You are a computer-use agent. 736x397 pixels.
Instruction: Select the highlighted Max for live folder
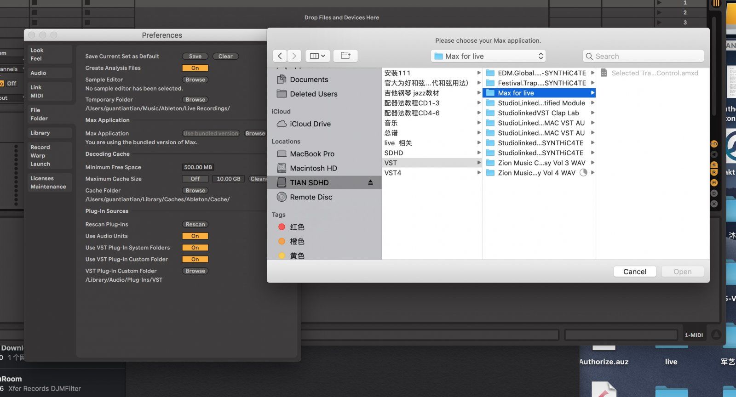(539, 93)
